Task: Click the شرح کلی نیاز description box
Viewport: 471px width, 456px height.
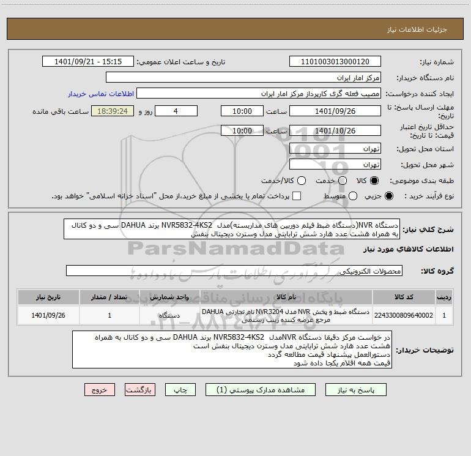Action: [232, 230]
